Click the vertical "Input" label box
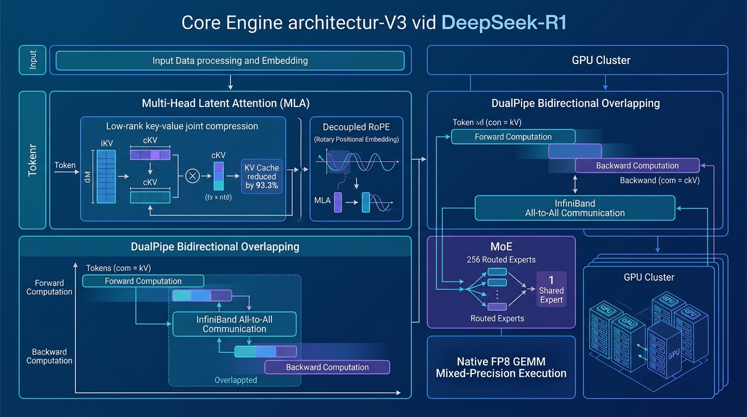747x417 pixels. (x=33, y=60)
